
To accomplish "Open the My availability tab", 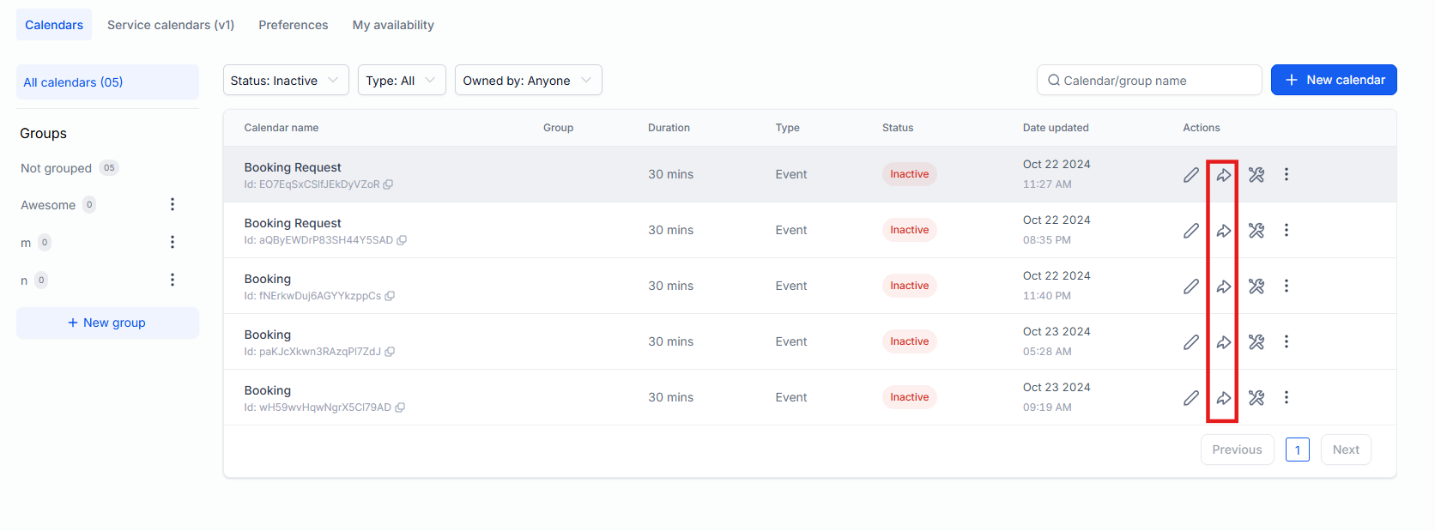I will coord(393,25).
